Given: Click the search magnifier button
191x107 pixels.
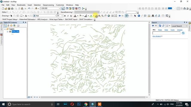Looking at the screenshot, I should 183,33.
